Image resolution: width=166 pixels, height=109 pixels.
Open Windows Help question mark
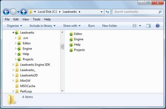coord(157,26)
